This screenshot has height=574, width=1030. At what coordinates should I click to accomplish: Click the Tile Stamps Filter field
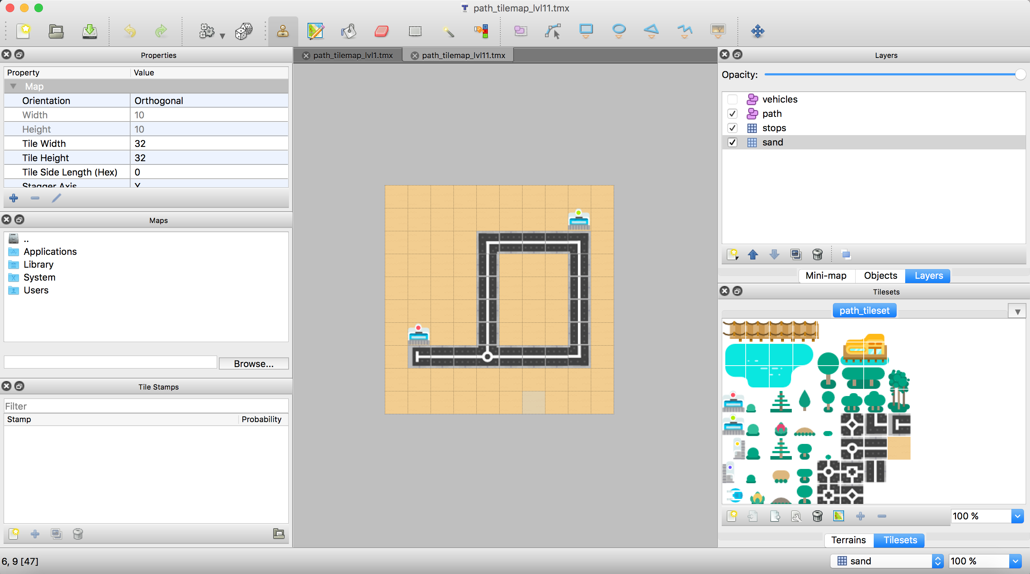146,406
